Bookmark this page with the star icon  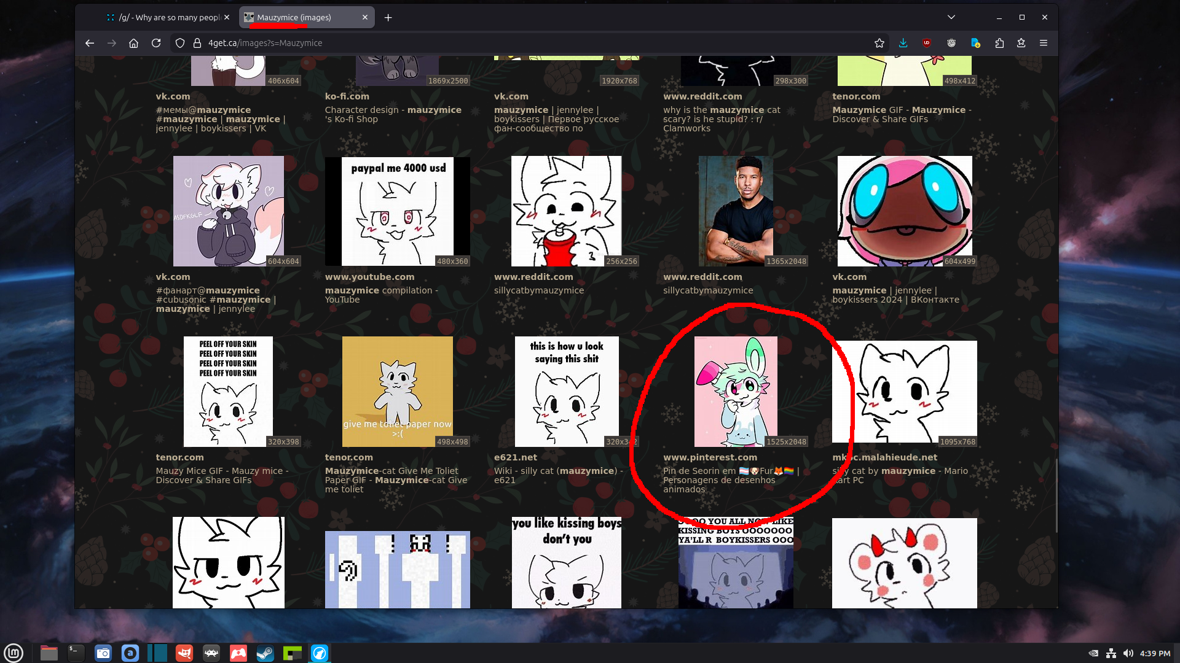(879, 43)
